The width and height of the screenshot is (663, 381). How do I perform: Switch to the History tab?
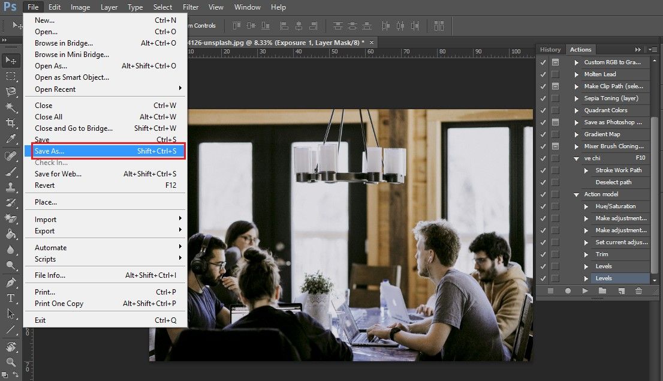point(550,49)
